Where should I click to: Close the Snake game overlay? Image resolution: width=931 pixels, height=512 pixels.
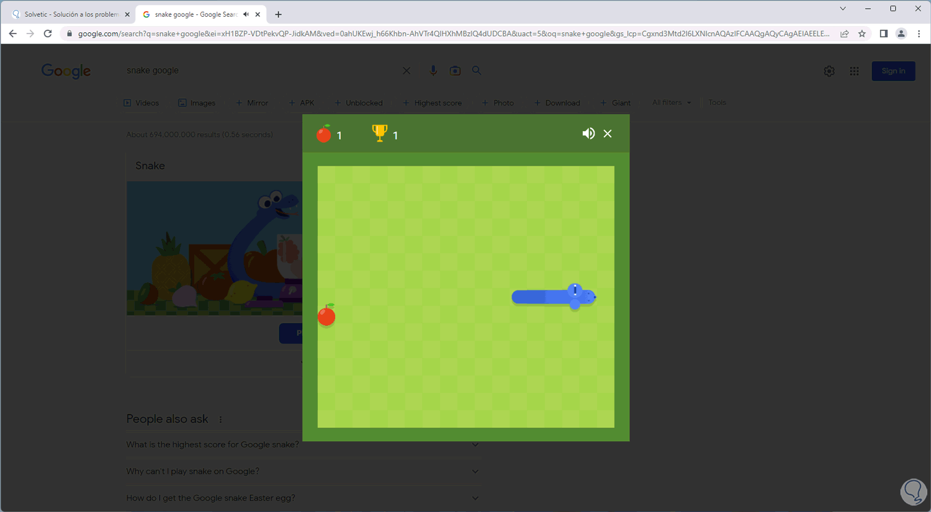click(x=608, y=133)
